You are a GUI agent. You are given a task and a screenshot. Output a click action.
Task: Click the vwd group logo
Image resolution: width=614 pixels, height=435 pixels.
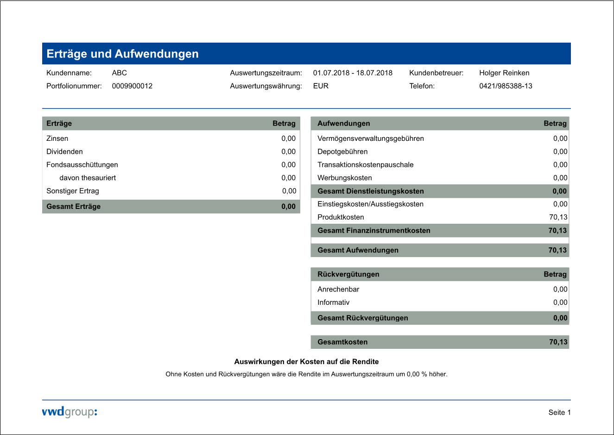70,412
